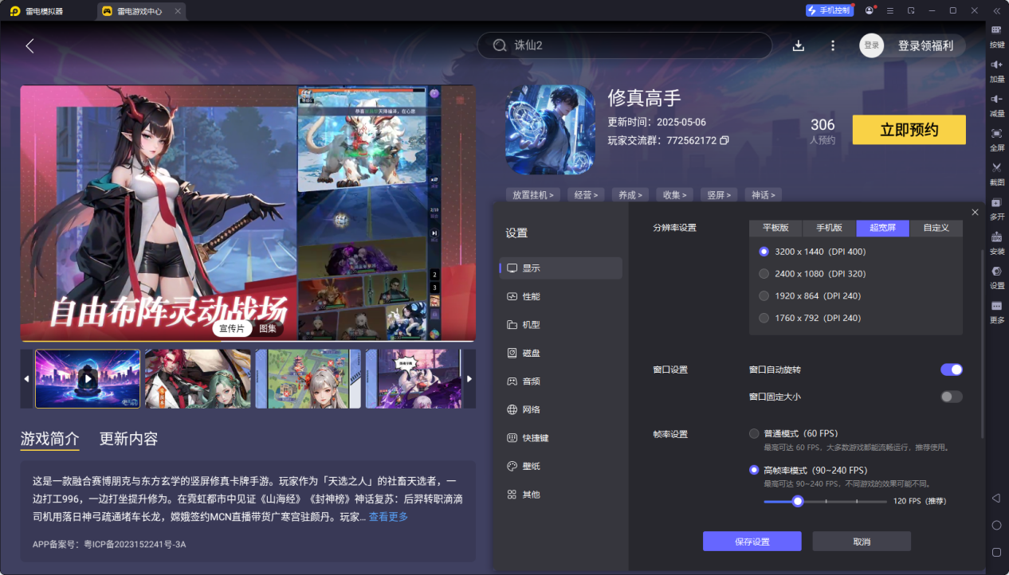Select 1760 x 792 (DPI 240) resolution

[810, 318]
